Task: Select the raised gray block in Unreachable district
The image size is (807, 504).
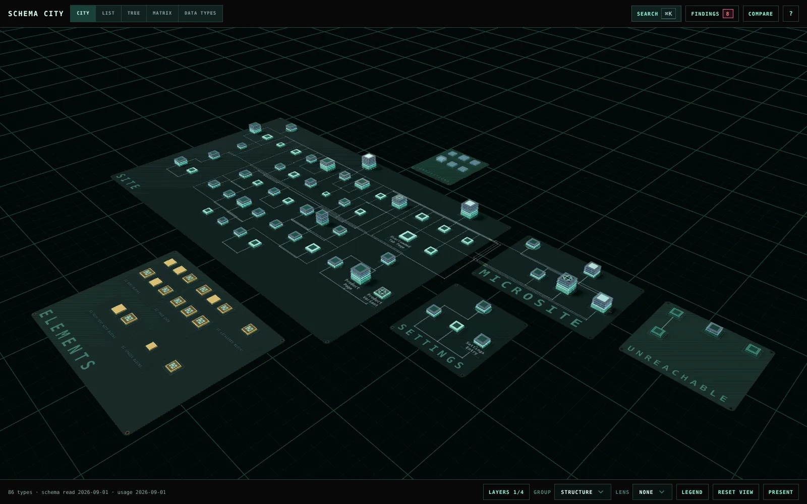Action: [x=714, y=329]
